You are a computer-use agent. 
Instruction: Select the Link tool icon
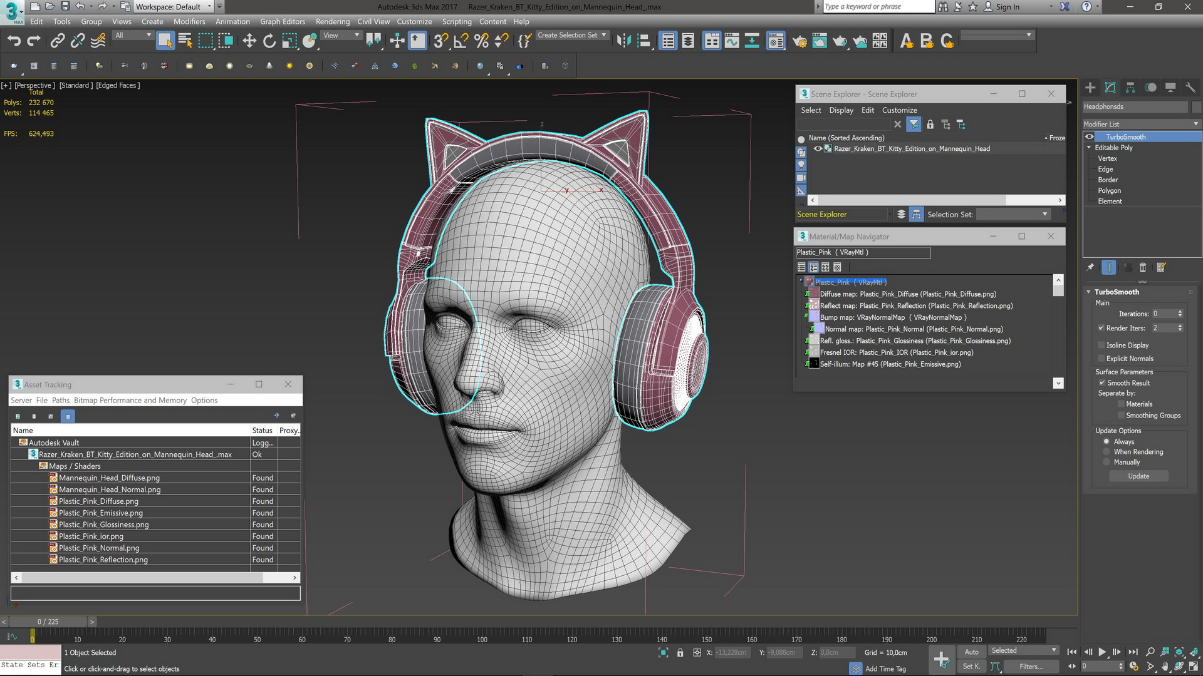[x=57, y=41]
